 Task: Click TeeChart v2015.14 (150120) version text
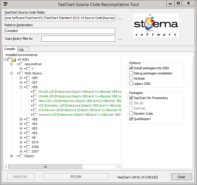pos(137,177)
